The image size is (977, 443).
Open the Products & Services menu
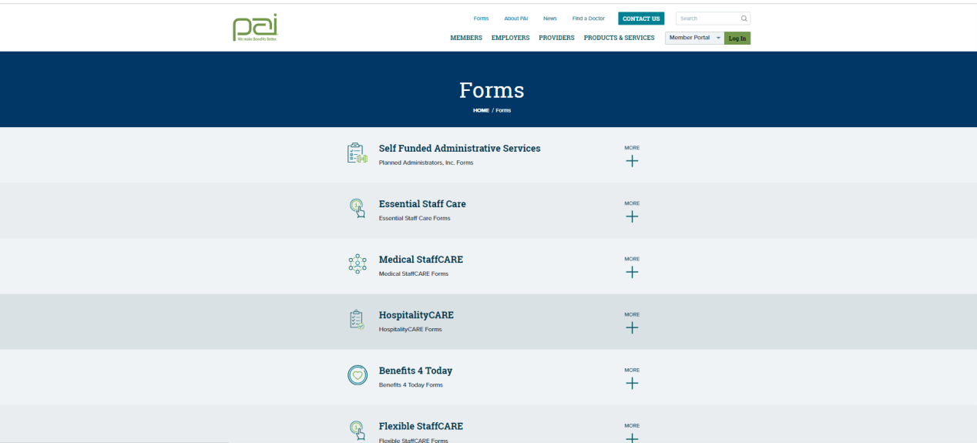[619, 38]
